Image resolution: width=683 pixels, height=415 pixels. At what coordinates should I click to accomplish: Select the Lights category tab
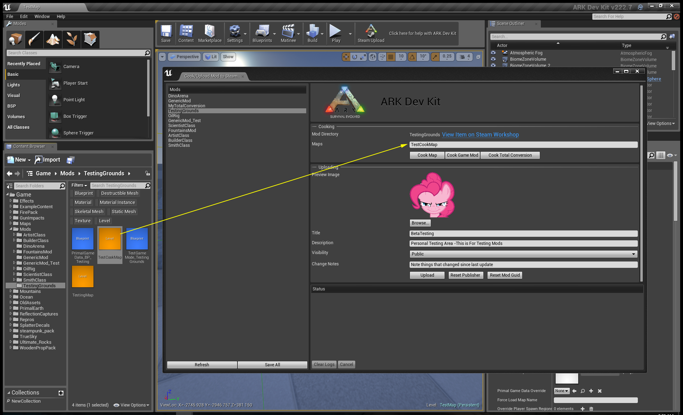point(14,85)
